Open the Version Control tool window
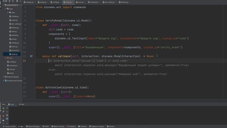This screenshot has width=227, height=128. pyautogui.click(x=9, y=127)
